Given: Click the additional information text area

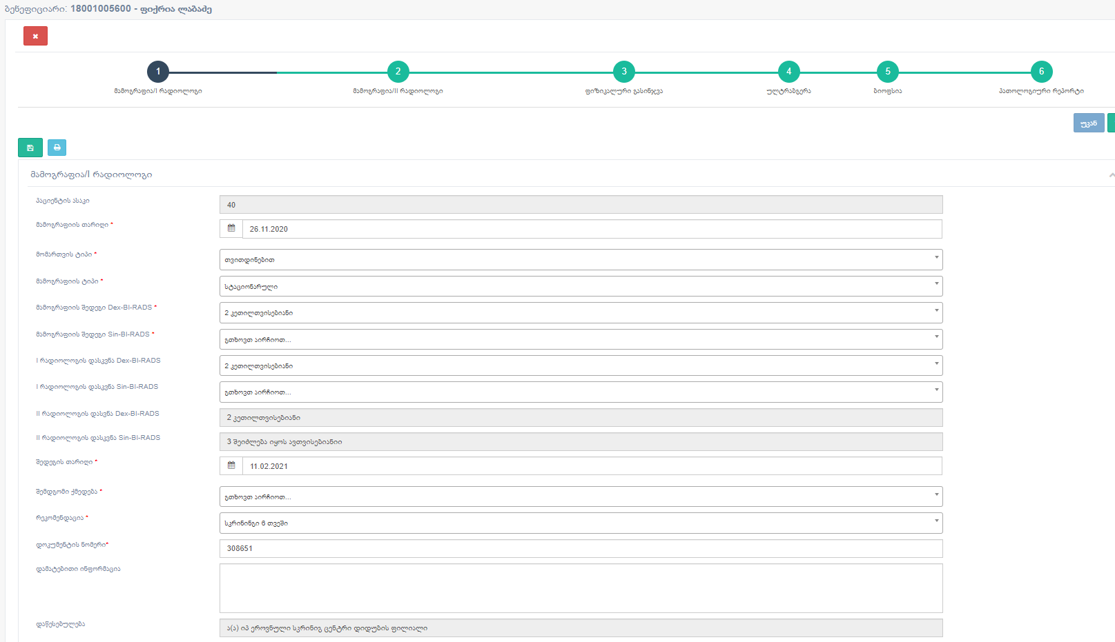Looking at the screenshot, I should [581, 588].
